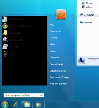99x108 pixels.
Task: Open Default Programs
Action: (x=58, y=71)
